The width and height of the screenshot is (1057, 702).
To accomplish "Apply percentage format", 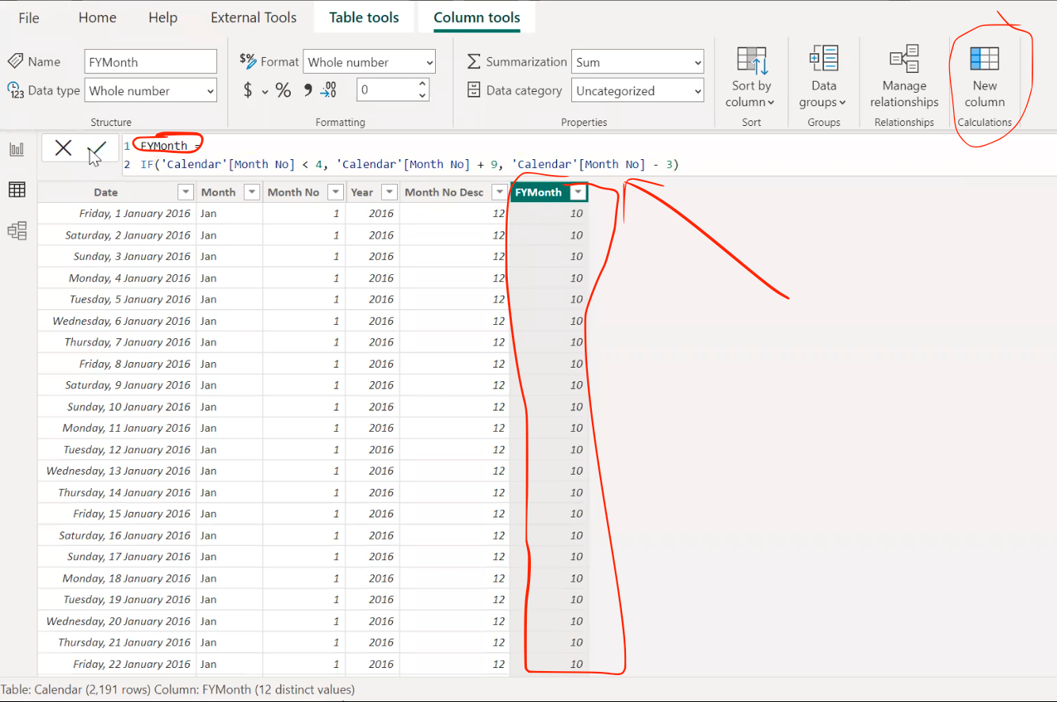I will coord(283,90).
